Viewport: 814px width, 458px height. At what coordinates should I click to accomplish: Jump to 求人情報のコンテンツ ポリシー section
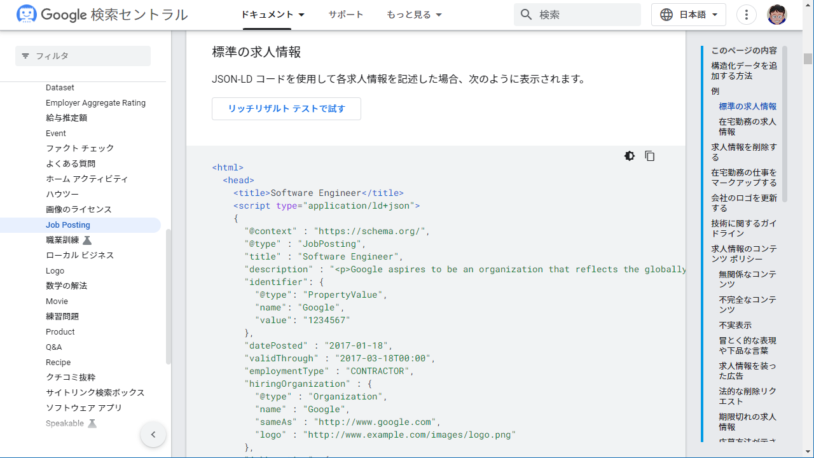point(744,254)
